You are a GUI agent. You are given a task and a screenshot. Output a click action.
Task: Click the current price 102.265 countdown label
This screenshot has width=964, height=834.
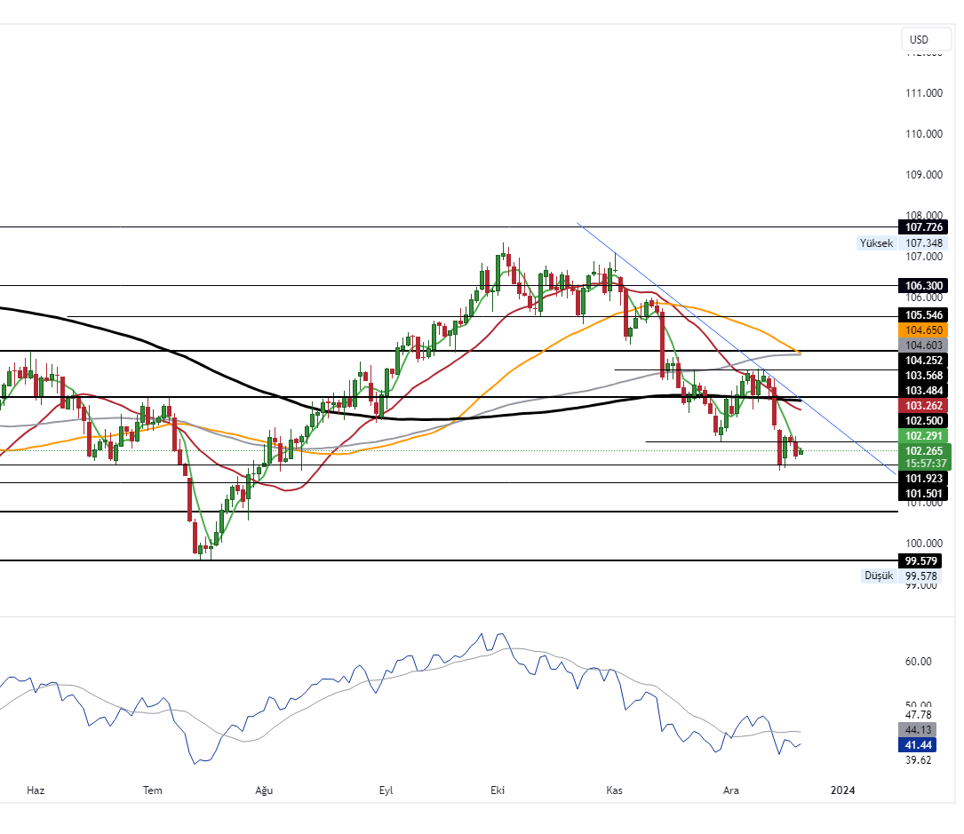923,457
